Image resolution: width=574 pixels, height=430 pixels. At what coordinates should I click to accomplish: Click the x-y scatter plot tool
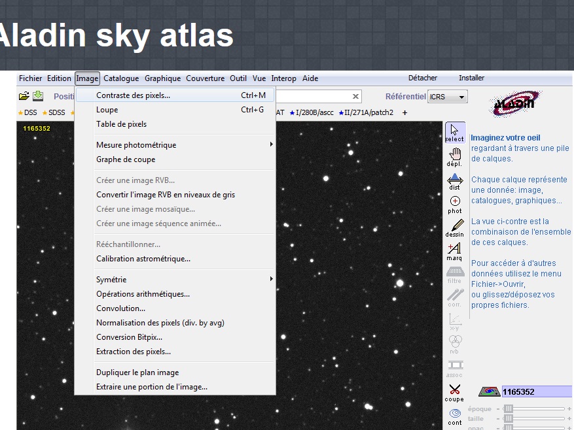tap(455, 322)
